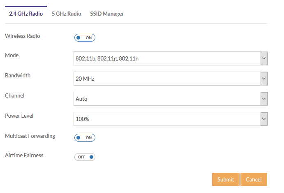Open the Power Level dropdown showing 100%
The height and width of the screenshot is (193, 284).
point(167,119)
